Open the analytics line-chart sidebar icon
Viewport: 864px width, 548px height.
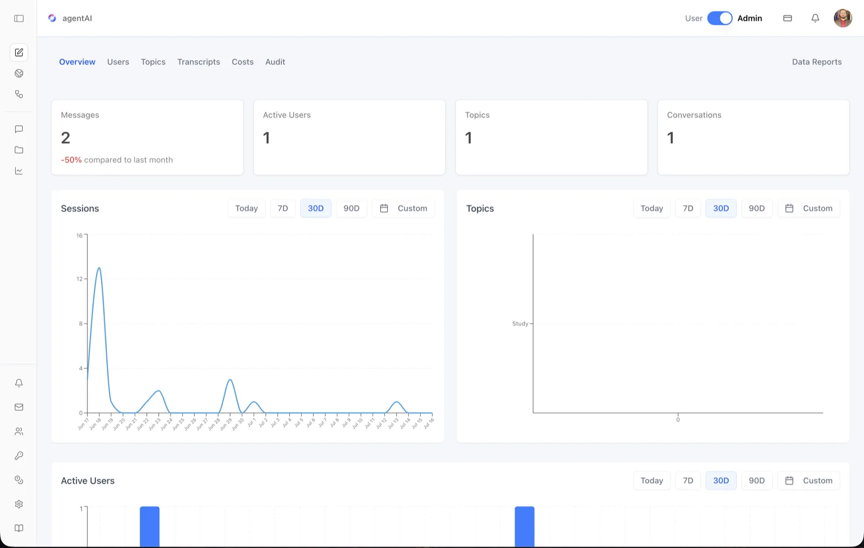[19, 171]
